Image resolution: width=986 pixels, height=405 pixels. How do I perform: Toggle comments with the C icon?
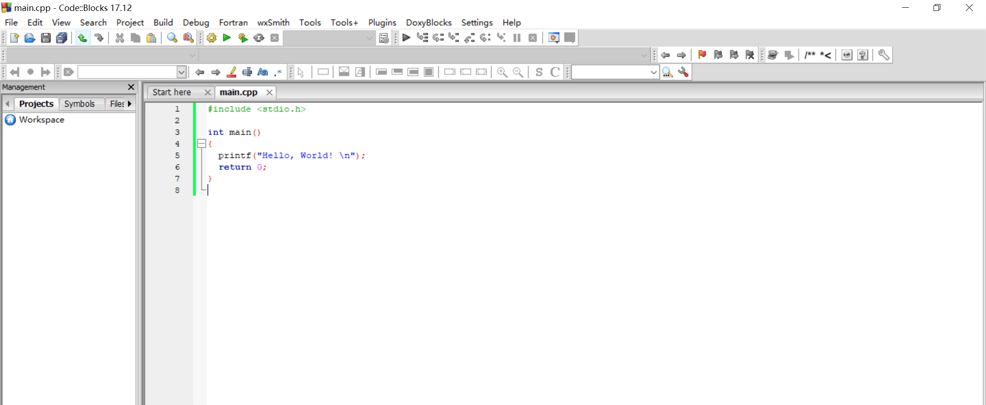[x=555, y=72]
